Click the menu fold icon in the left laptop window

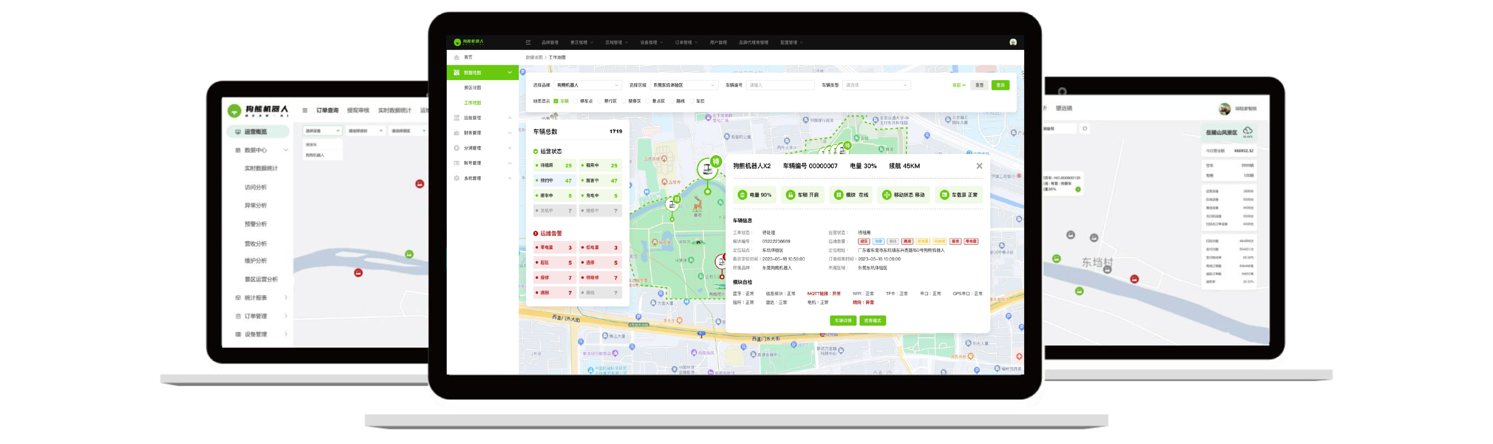(x=305, y=110)
